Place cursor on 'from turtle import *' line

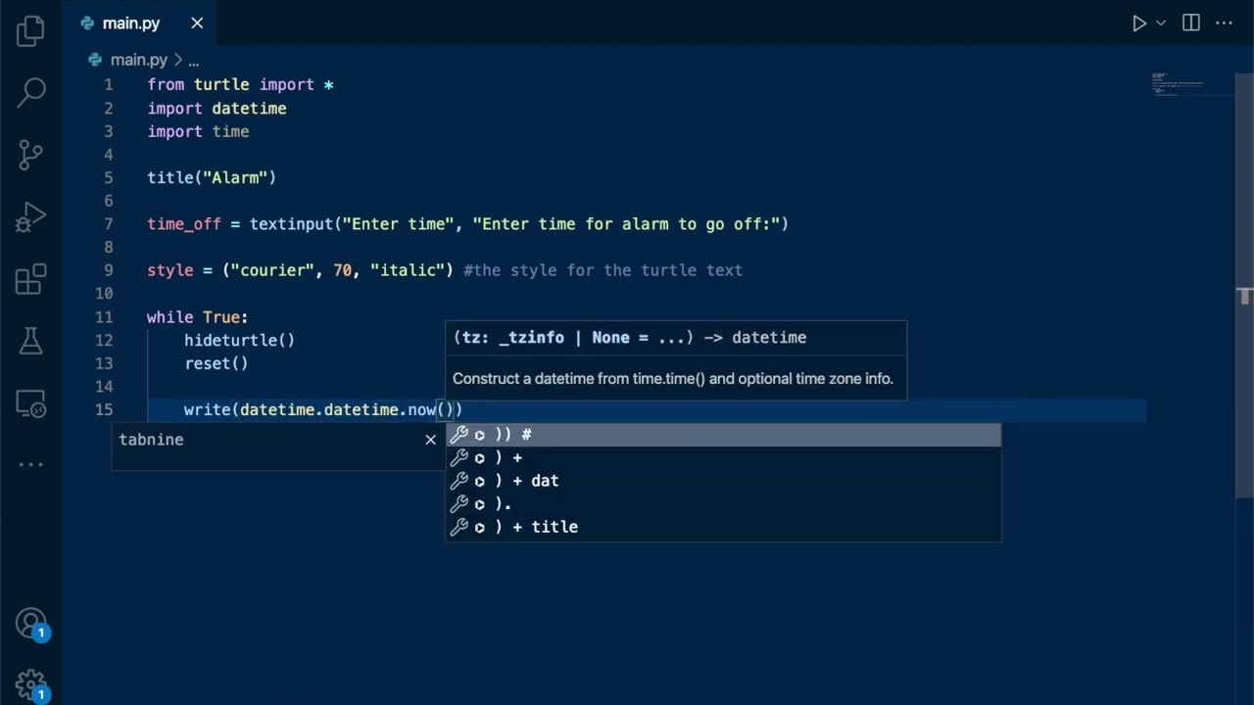click(240, 85)
